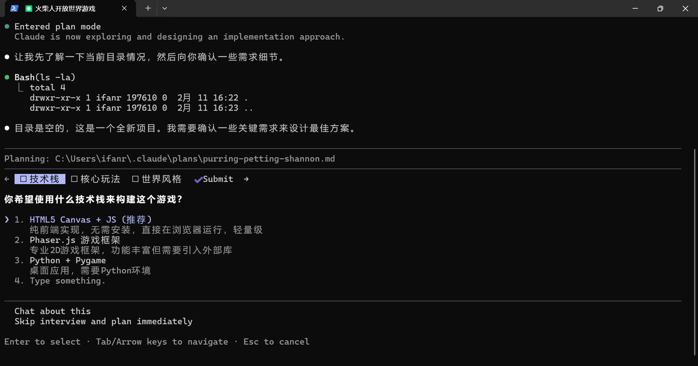698x366 pixels.
Task: Open a new terminal tab
Action: 148,8
